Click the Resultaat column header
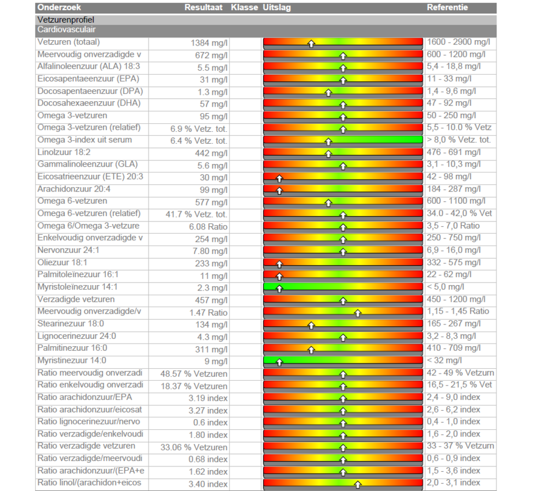 point(203,8)
